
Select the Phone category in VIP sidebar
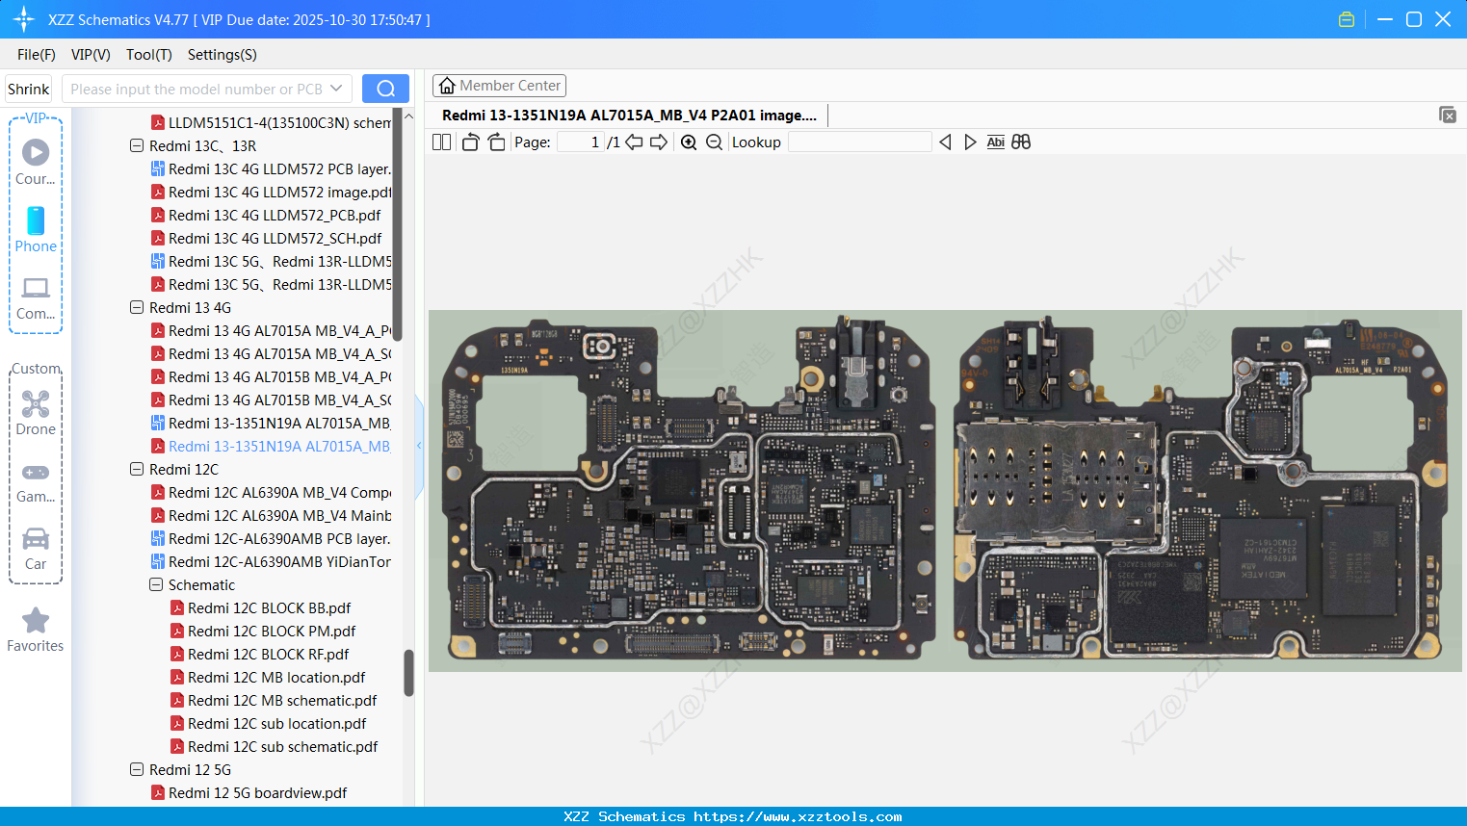(x=36, y=230)
